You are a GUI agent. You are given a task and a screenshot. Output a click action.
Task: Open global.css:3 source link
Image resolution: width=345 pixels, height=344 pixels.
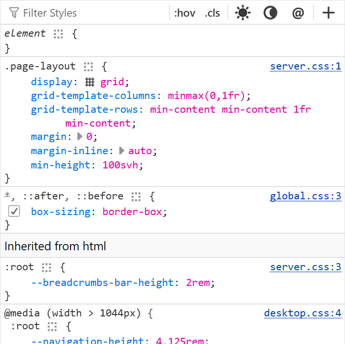(x=305, y=196)
